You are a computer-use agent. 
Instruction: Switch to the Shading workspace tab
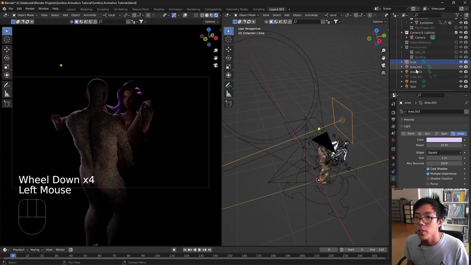tap(159, 9)
